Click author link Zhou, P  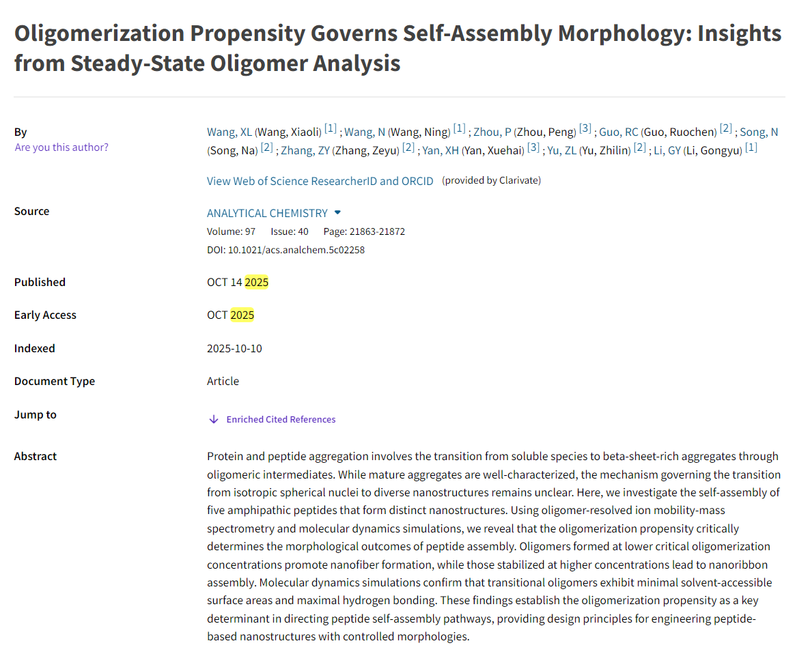point(492,132)
